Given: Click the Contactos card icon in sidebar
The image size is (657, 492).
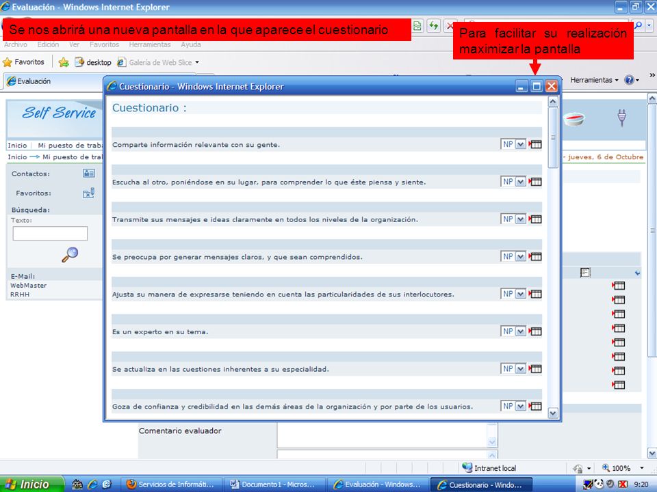Looking at the screenshot, I should 89,173.
